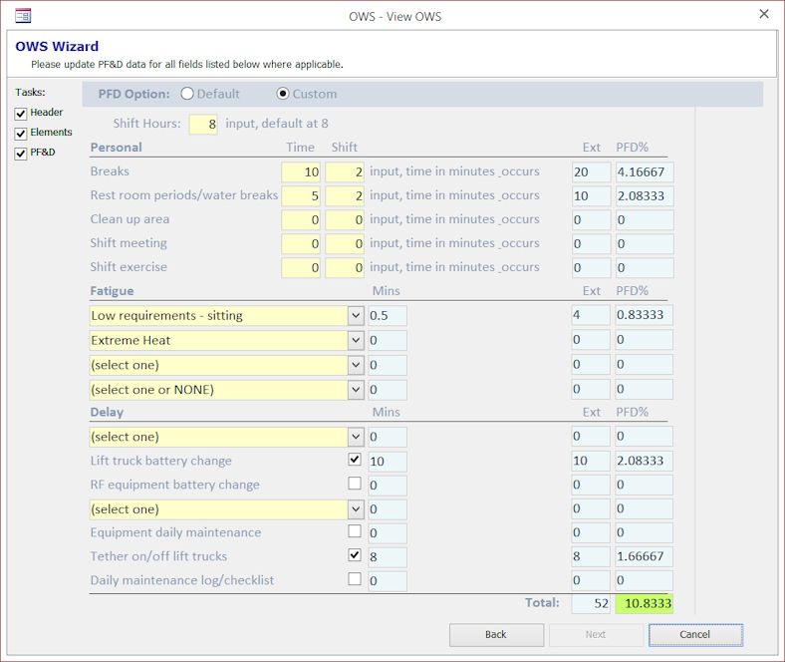Click the Total Ext field showing 52
Screen dimensions: 785x662
(x=592, y=603)
